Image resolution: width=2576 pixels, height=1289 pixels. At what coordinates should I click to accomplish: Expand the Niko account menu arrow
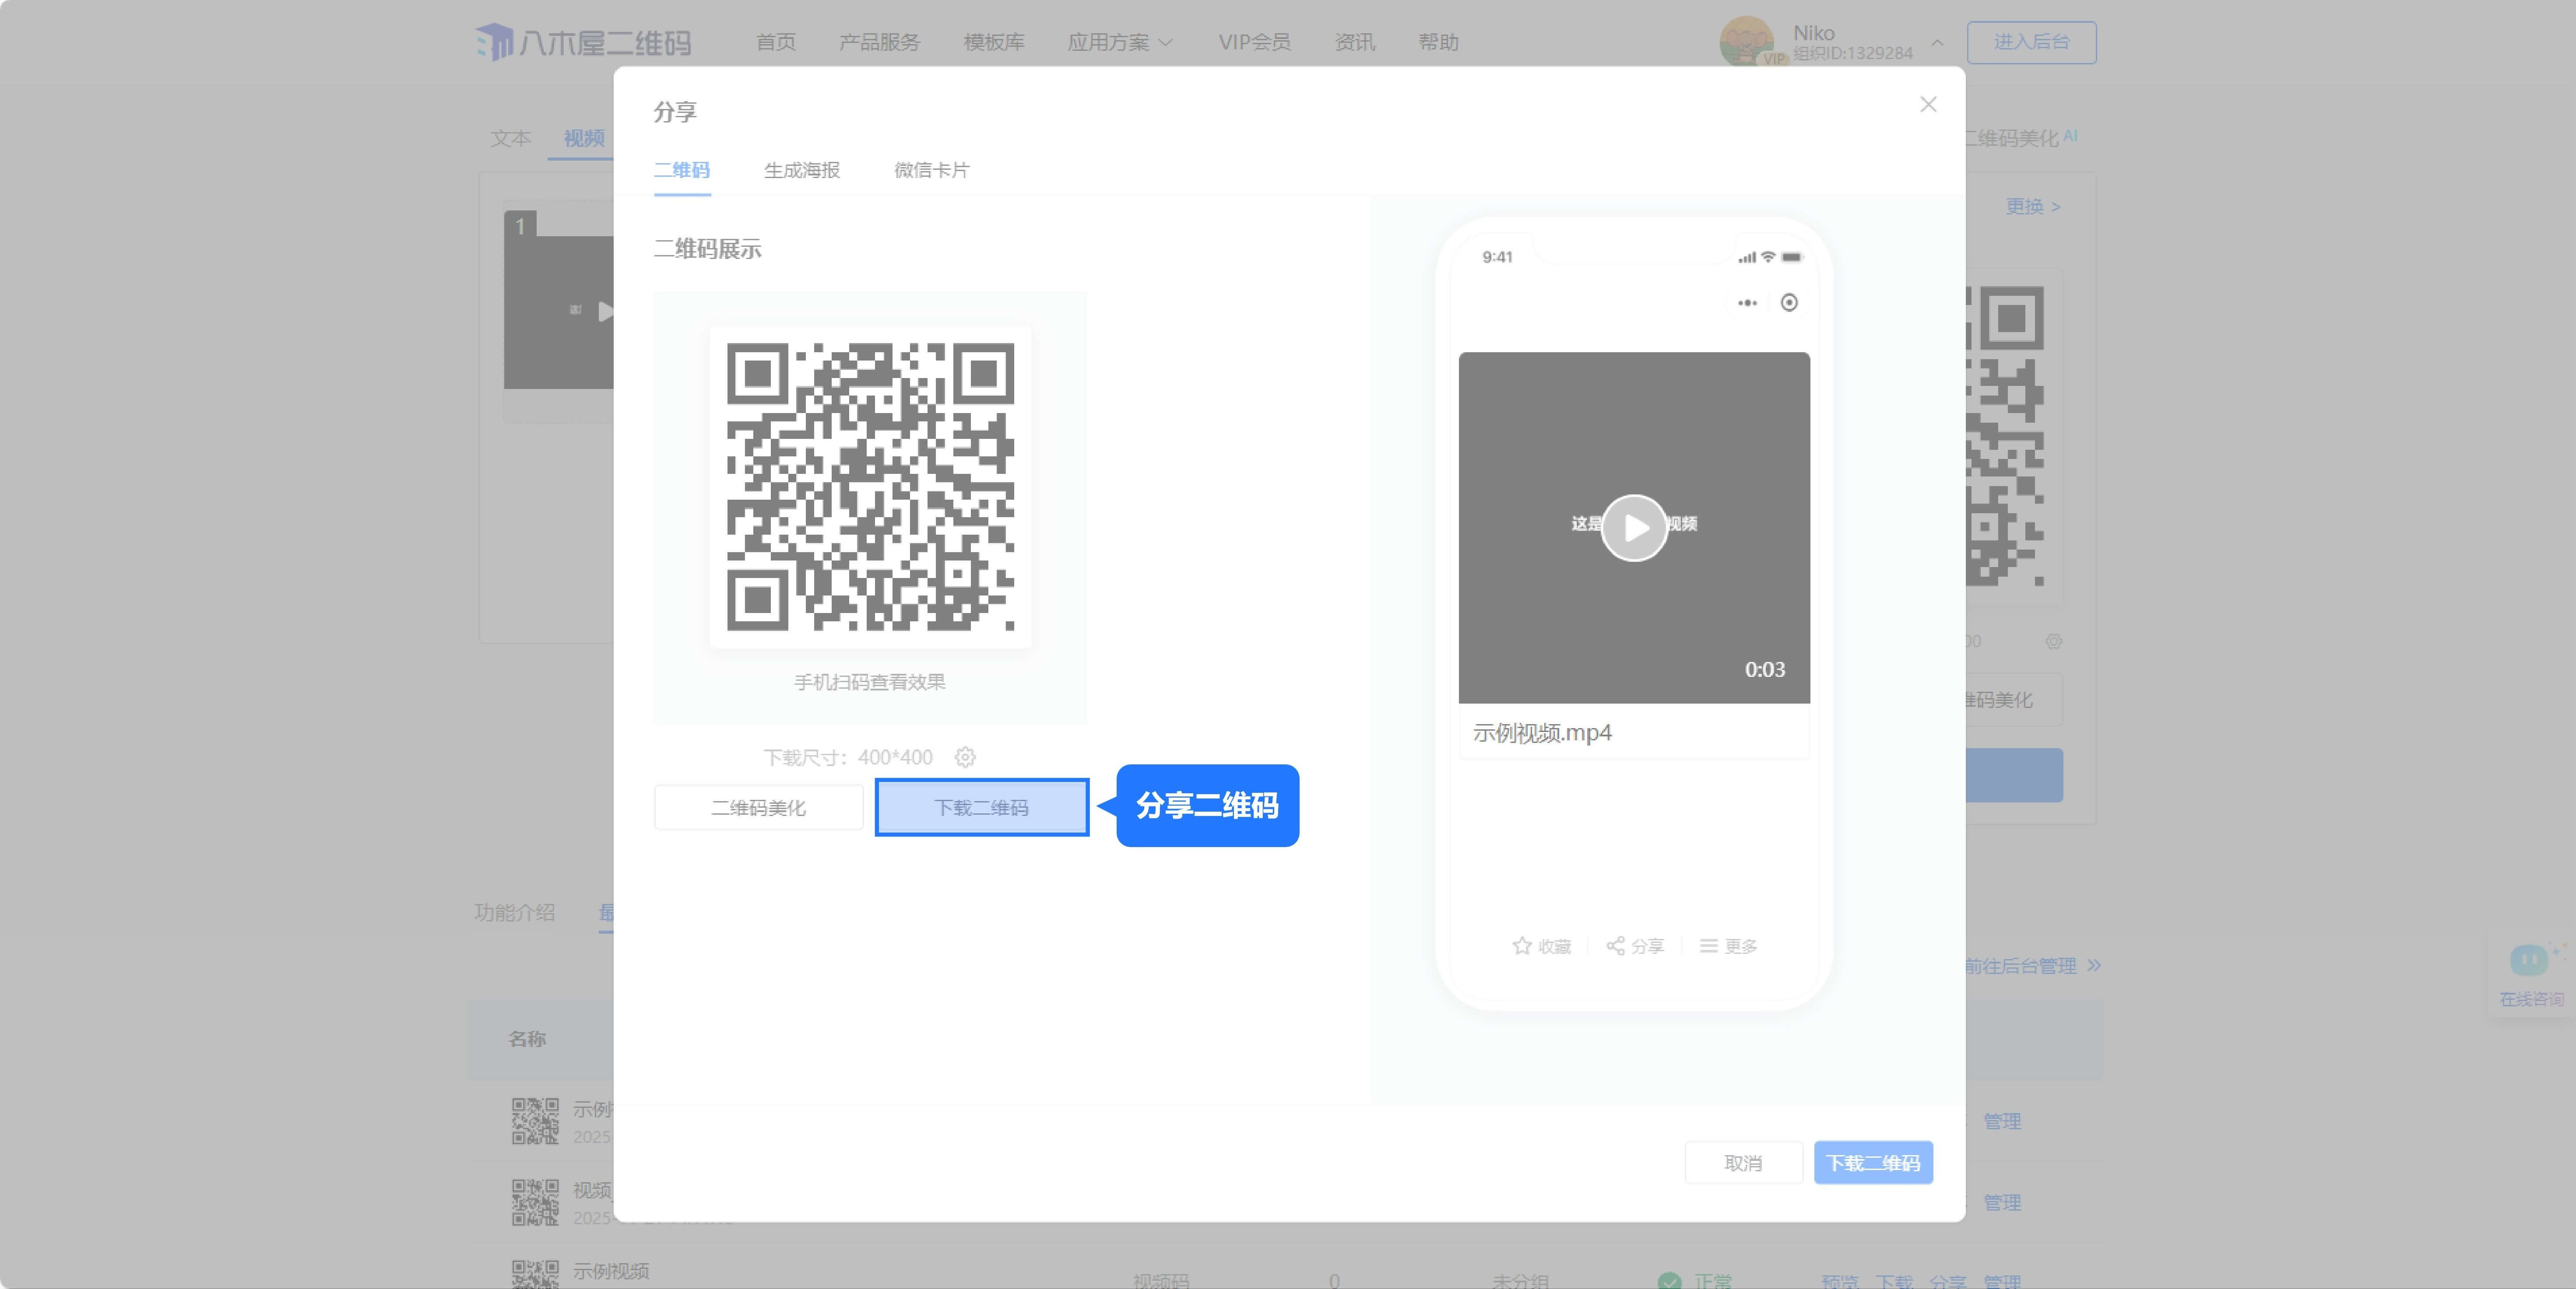1937,43
